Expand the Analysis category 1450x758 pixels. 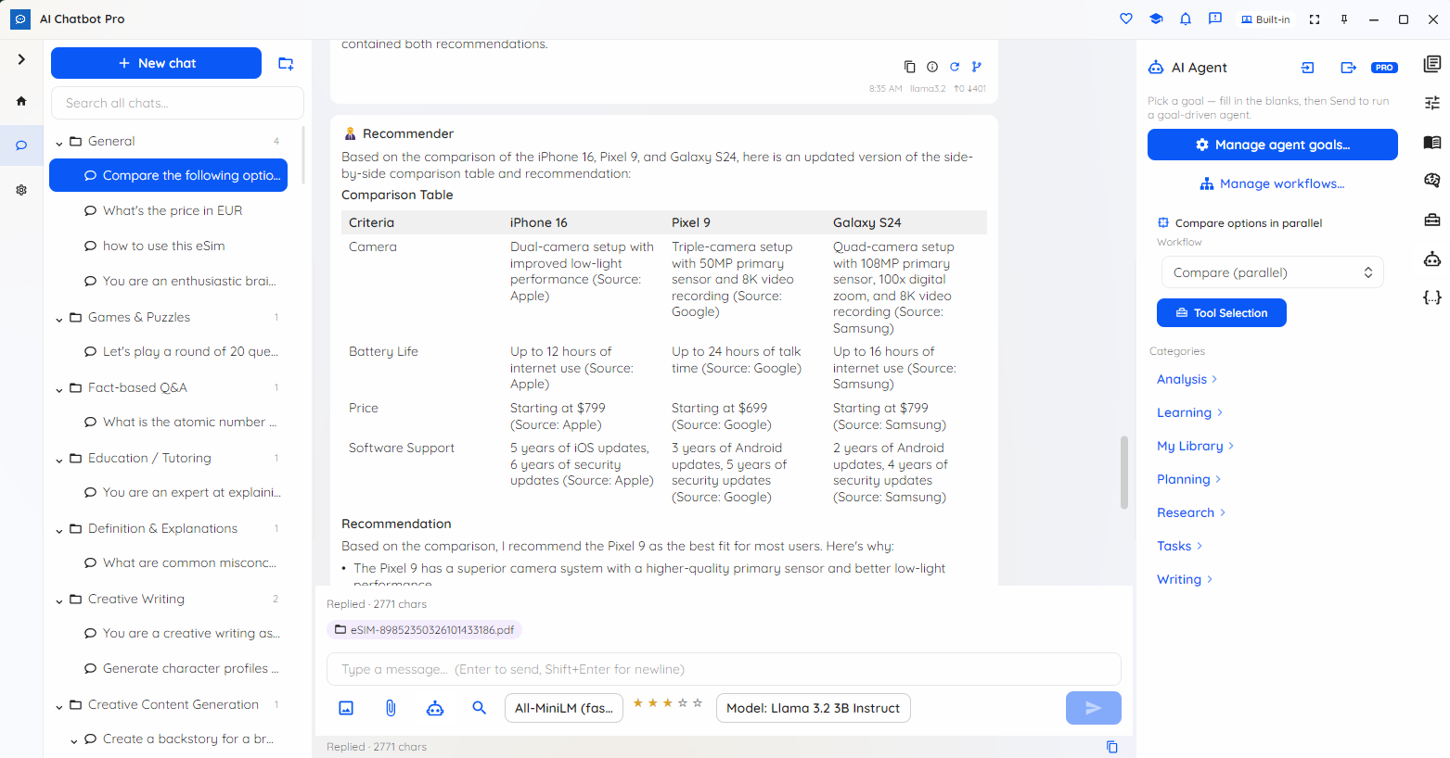click(1187, 379)
